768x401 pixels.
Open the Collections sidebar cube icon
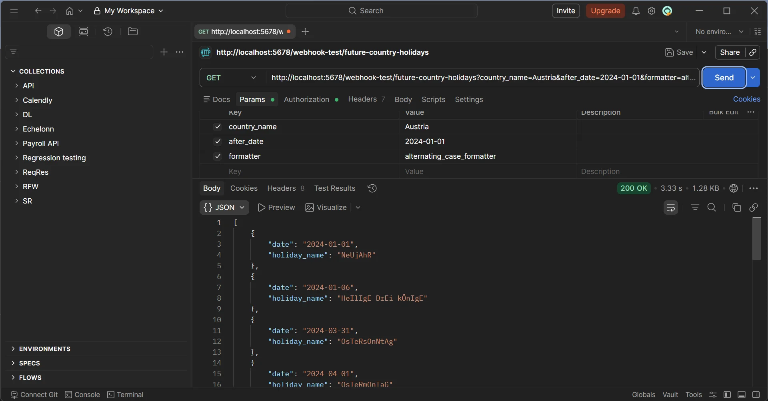(59, 32)
